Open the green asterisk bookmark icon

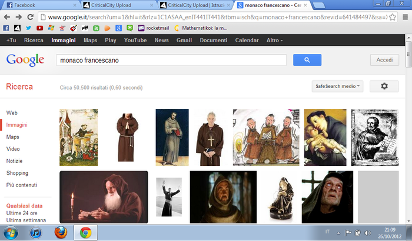click(129, 28)
